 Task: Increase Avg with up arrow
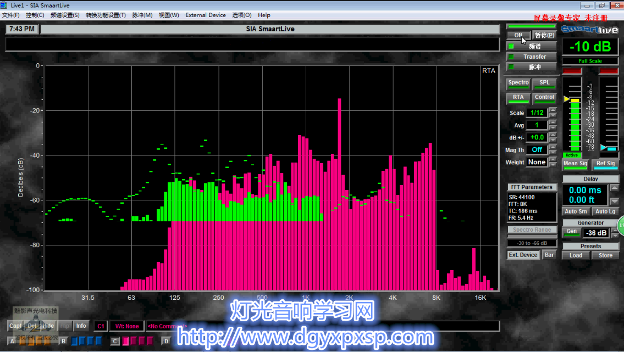(x=553, y=122)
